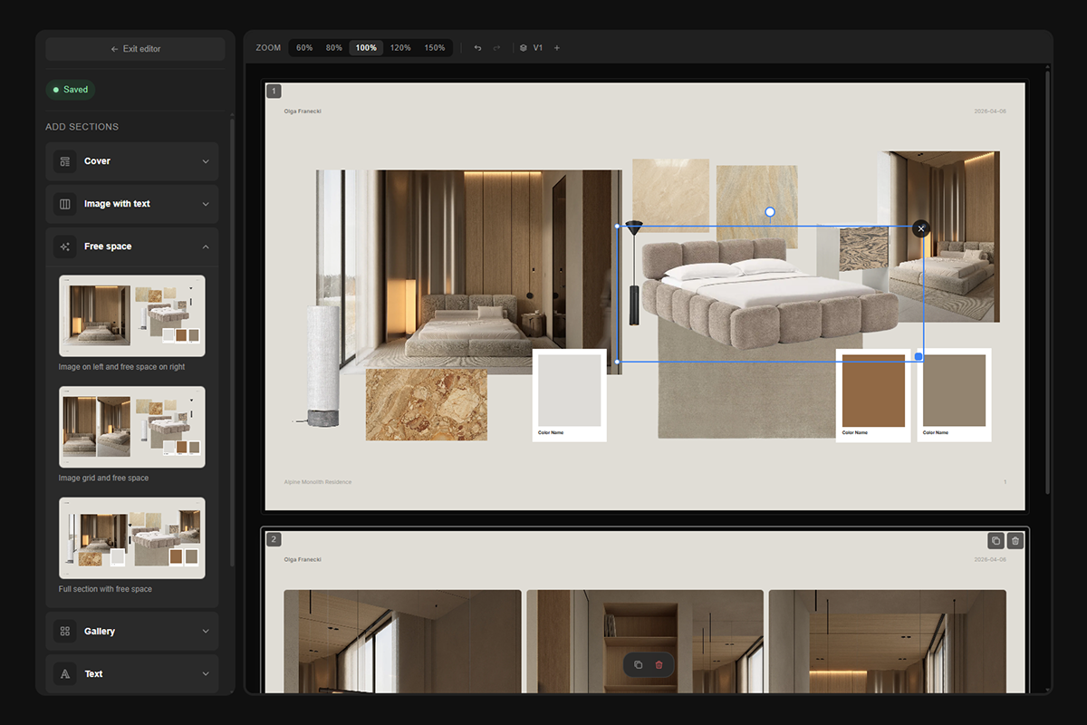Switch zoom to 120%
Image resolution: width=1087 pixels, height=725 pixels.
400,48
